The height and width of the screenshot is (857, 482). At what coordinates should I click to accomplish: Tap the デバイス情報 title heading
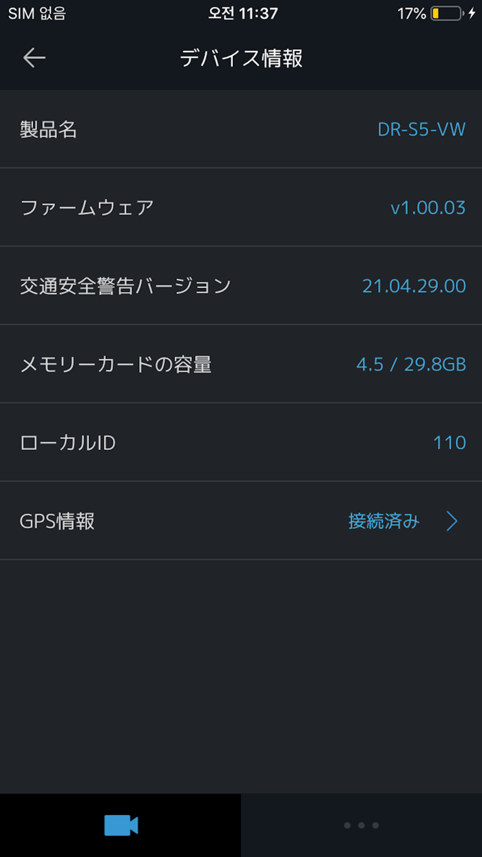click(x=240, y=59)
